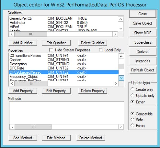
Task: Click the Properties horizontal scrollbar thumb
Action: pos(31,84)
